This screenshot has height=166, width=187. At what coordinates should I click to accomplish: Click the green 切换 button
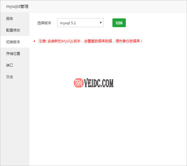pos(119,23)
